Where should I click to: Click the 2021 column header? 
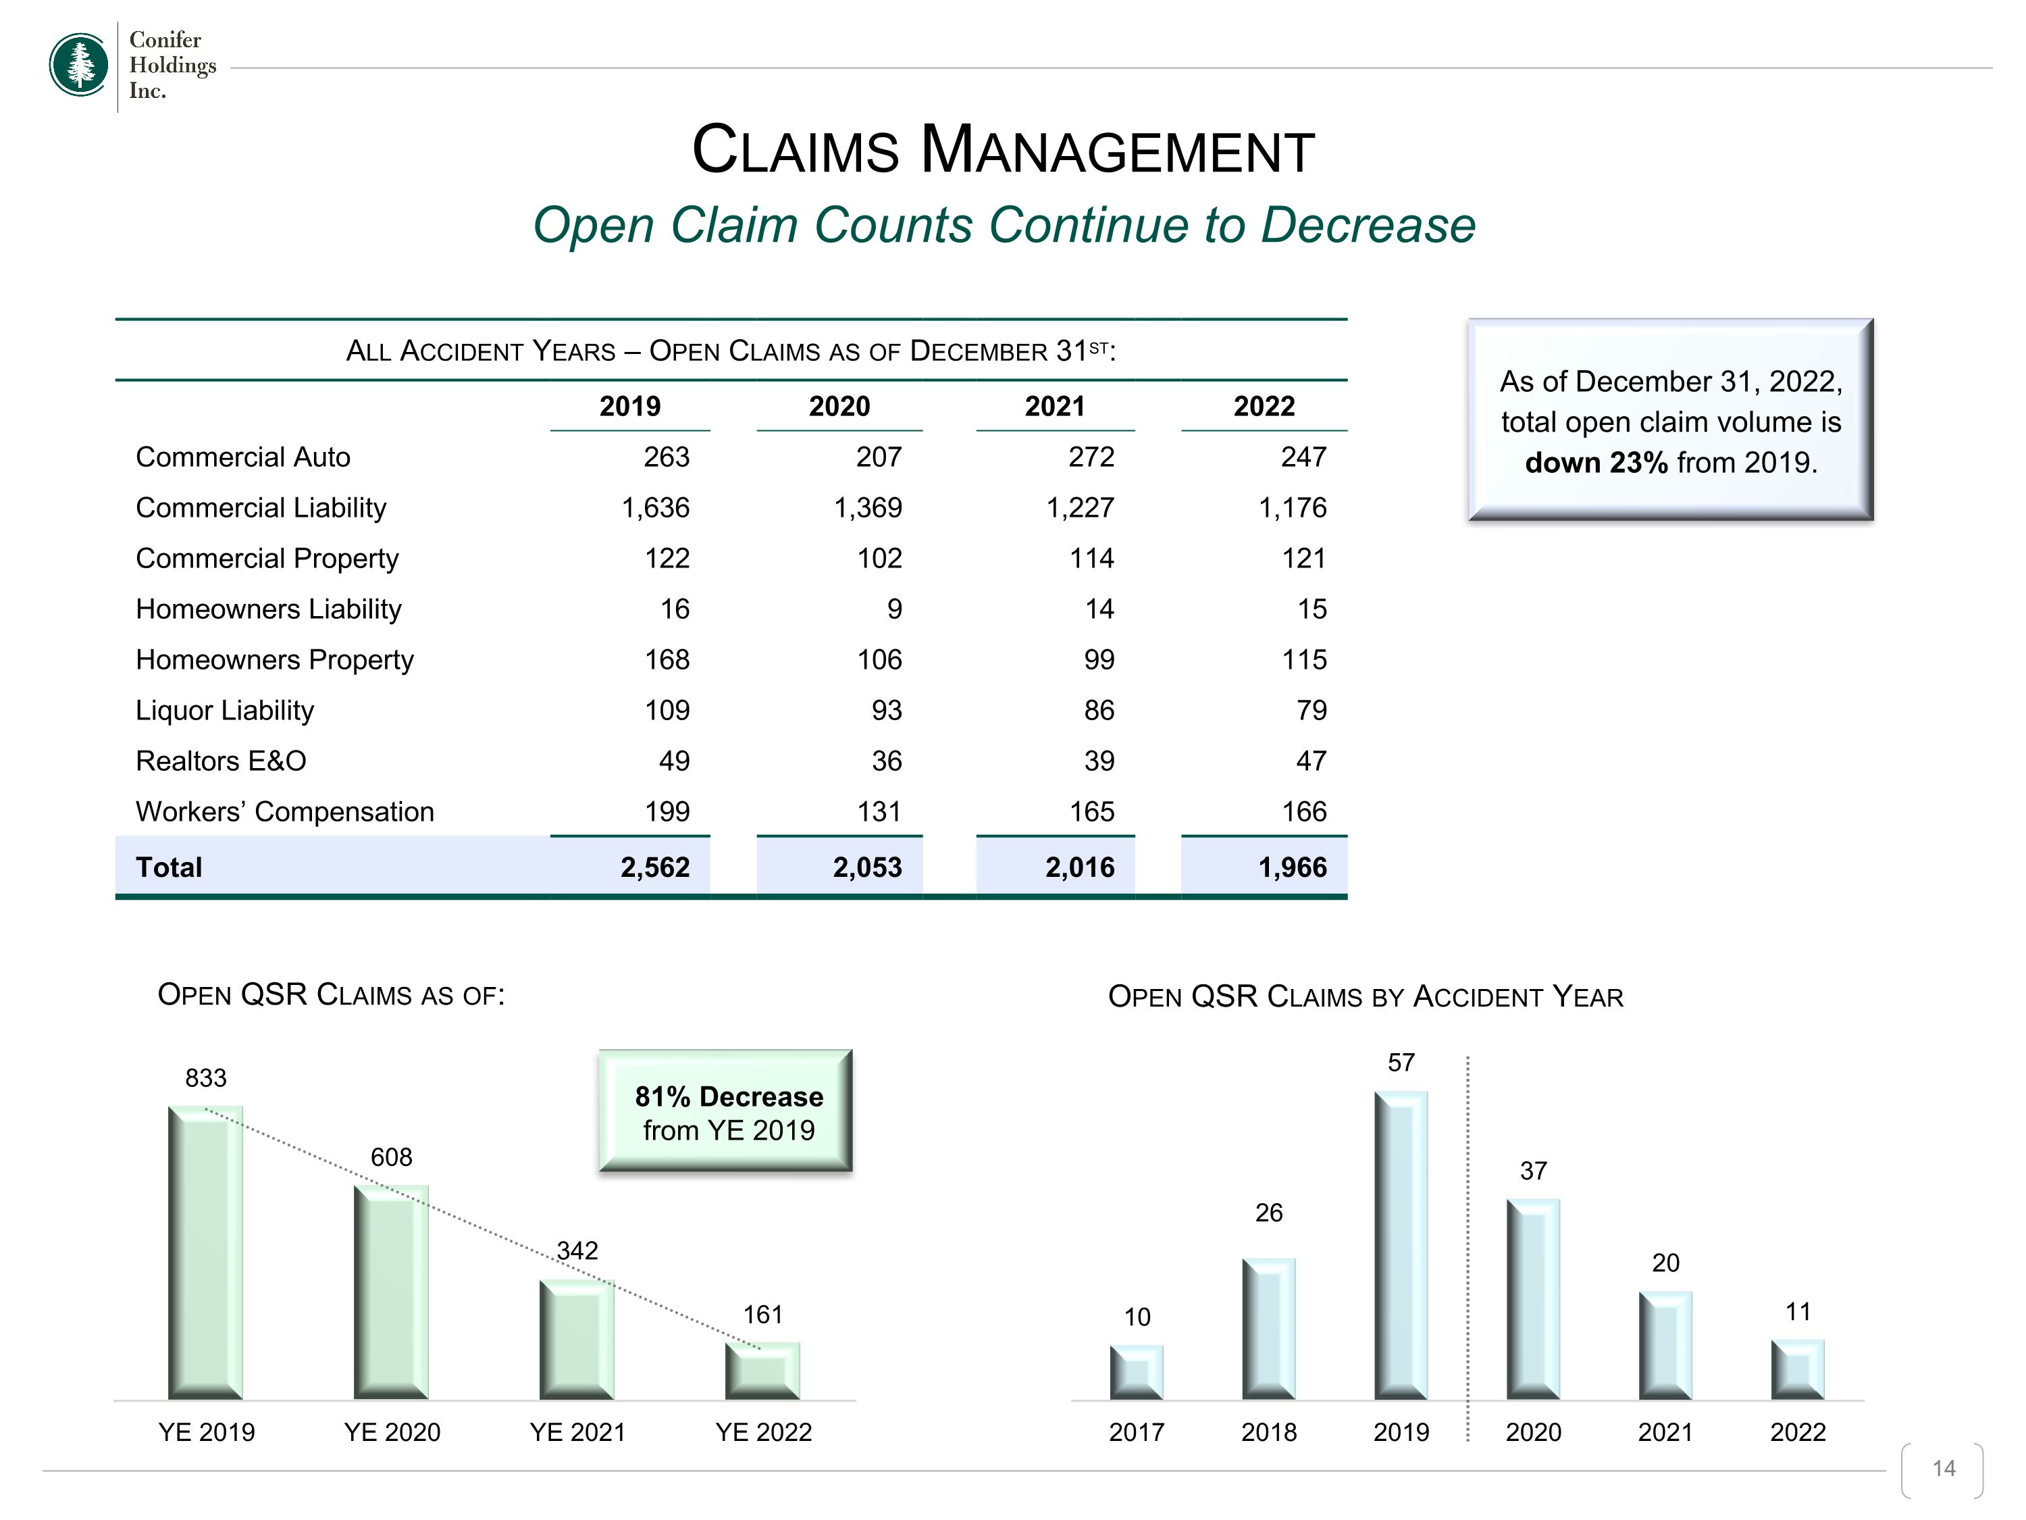point(1055,406)
